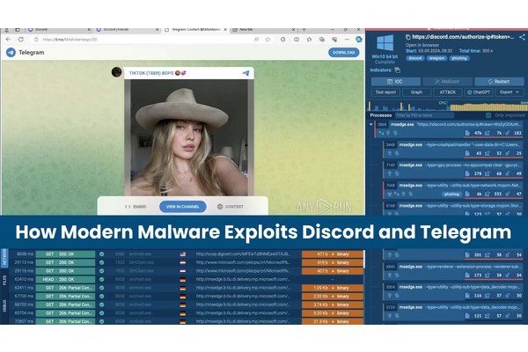Open browser read-aloud icon in address bar
The width and height of the screenshot is (528, 352).
256,40
